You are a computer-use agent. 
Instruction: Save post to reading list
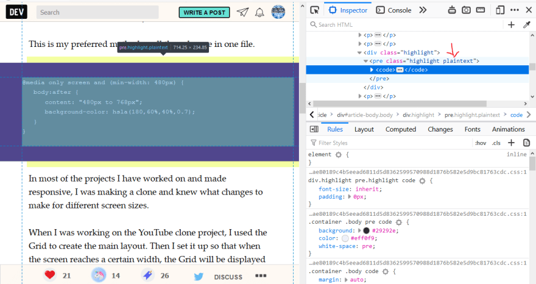[147, 275]
